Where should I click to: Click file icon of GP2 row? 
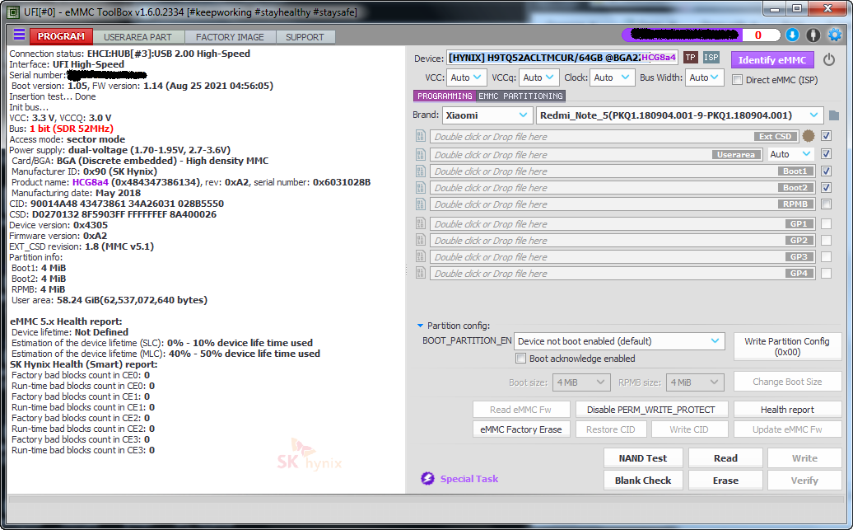pyautogui.click(x=421, y=240)
